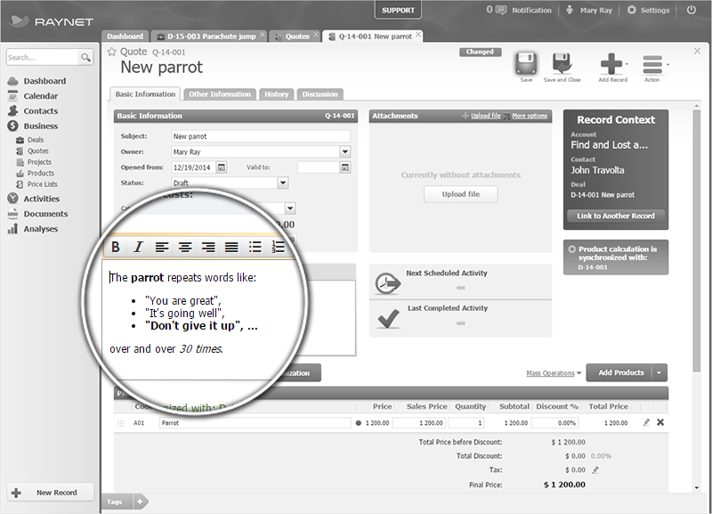This screenshot has height=514, width=712.
Task: Align text right in the editor
Action: click(208, 247)
